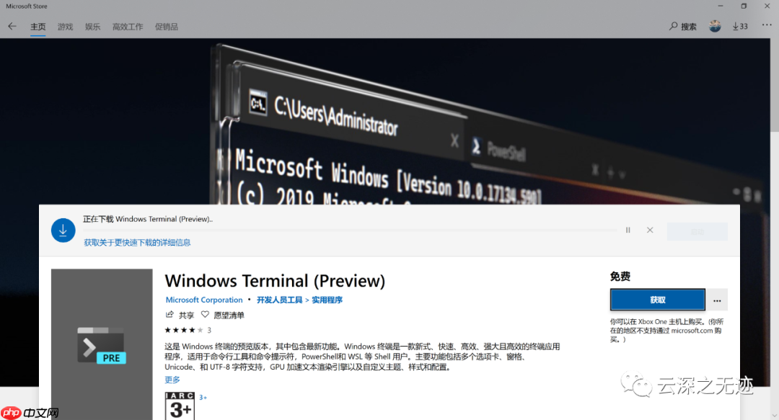
Task: Open the 3+ age rating link
Action: pos(203,397)
